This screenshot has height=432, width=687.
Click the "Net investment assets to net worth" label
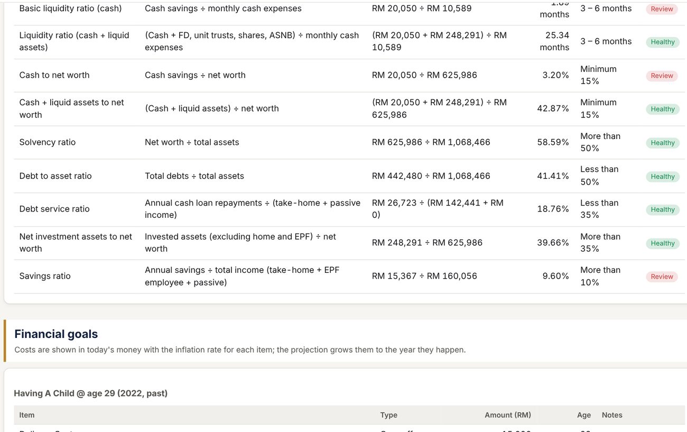point(76,243)
